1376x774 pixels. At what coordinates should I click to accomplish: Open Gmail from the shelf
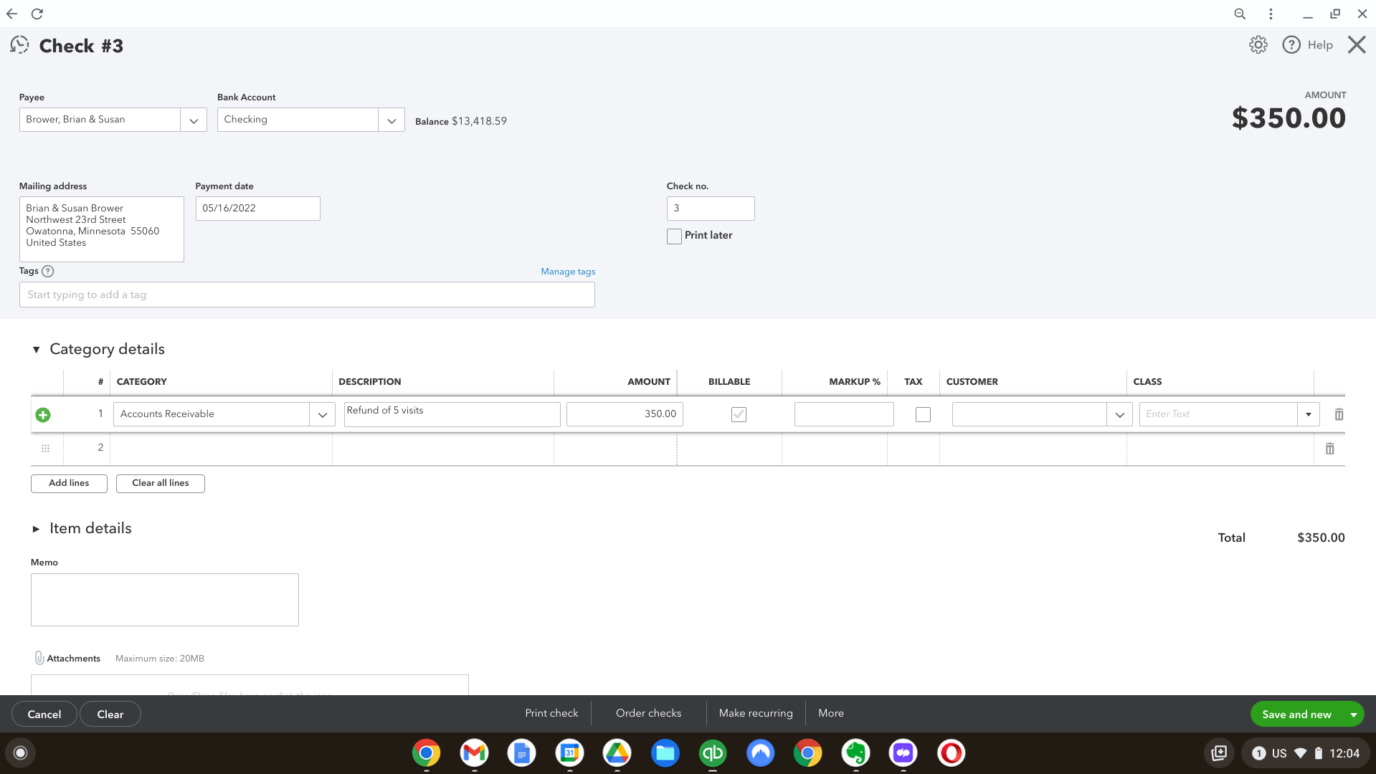(474, 752)
